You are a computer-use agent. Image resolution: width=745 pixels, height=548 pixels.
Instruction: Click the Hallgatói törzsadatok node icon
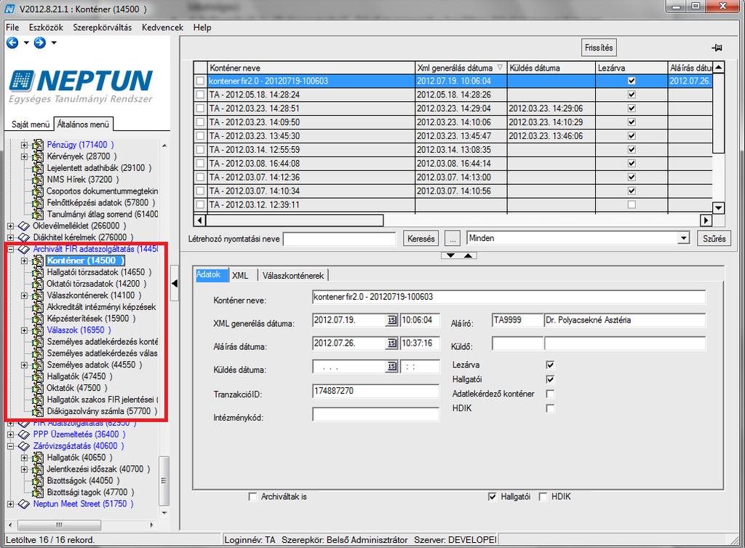tap(38, 272)
